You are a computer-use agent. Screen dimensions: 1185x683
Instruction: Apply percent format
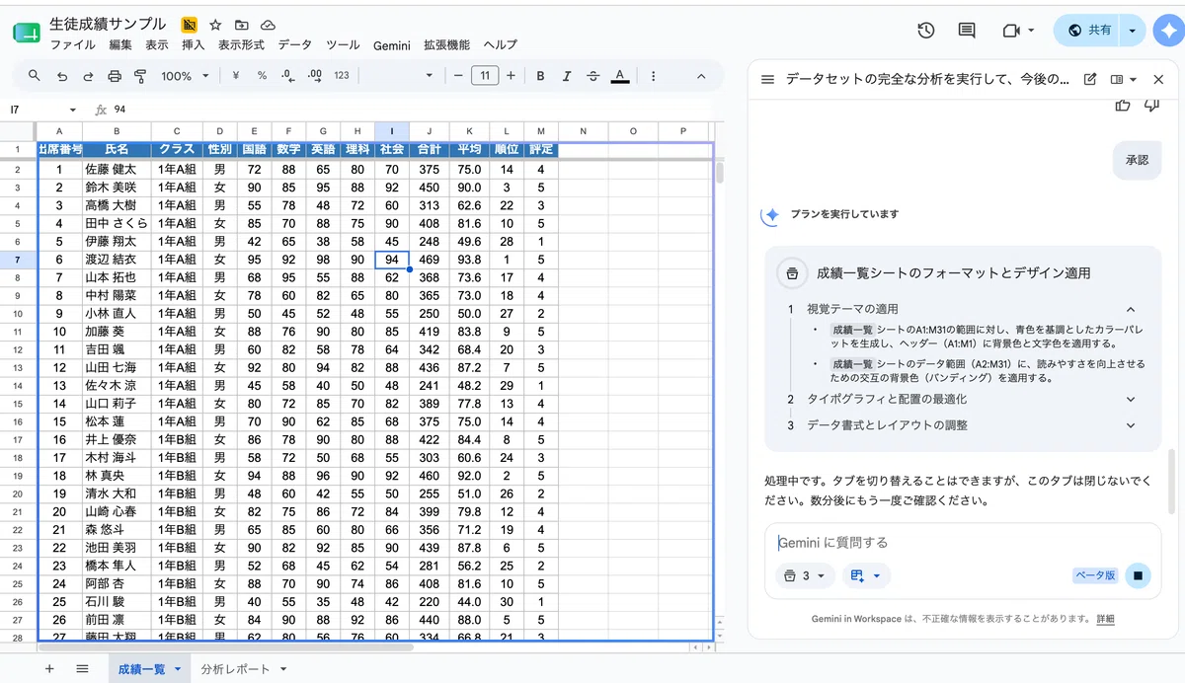pos(262,76)
